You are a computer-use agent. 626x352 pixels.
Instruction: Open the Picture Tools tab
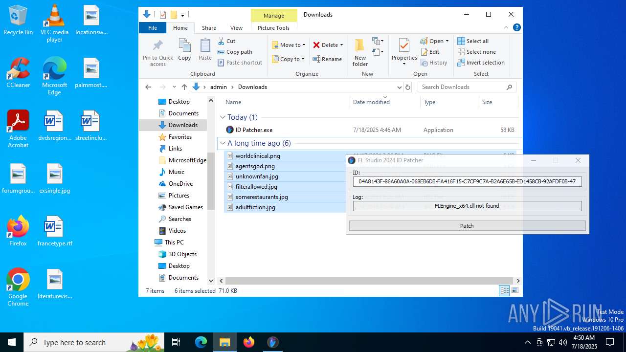273,28
